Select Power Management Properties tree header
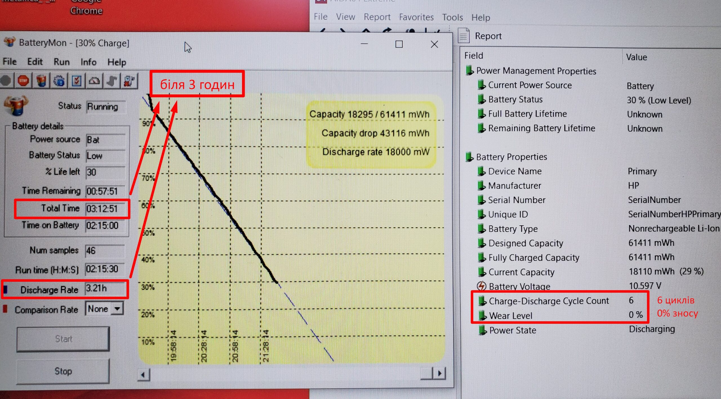The height and width of the screenshot is (399, 721). [x=536, y=71]
